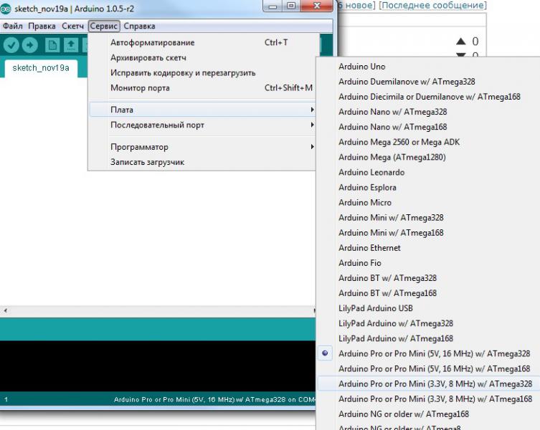Select the sketch_nov19a tab
Screen dimensions: 540x430
[x=41, y=68]
